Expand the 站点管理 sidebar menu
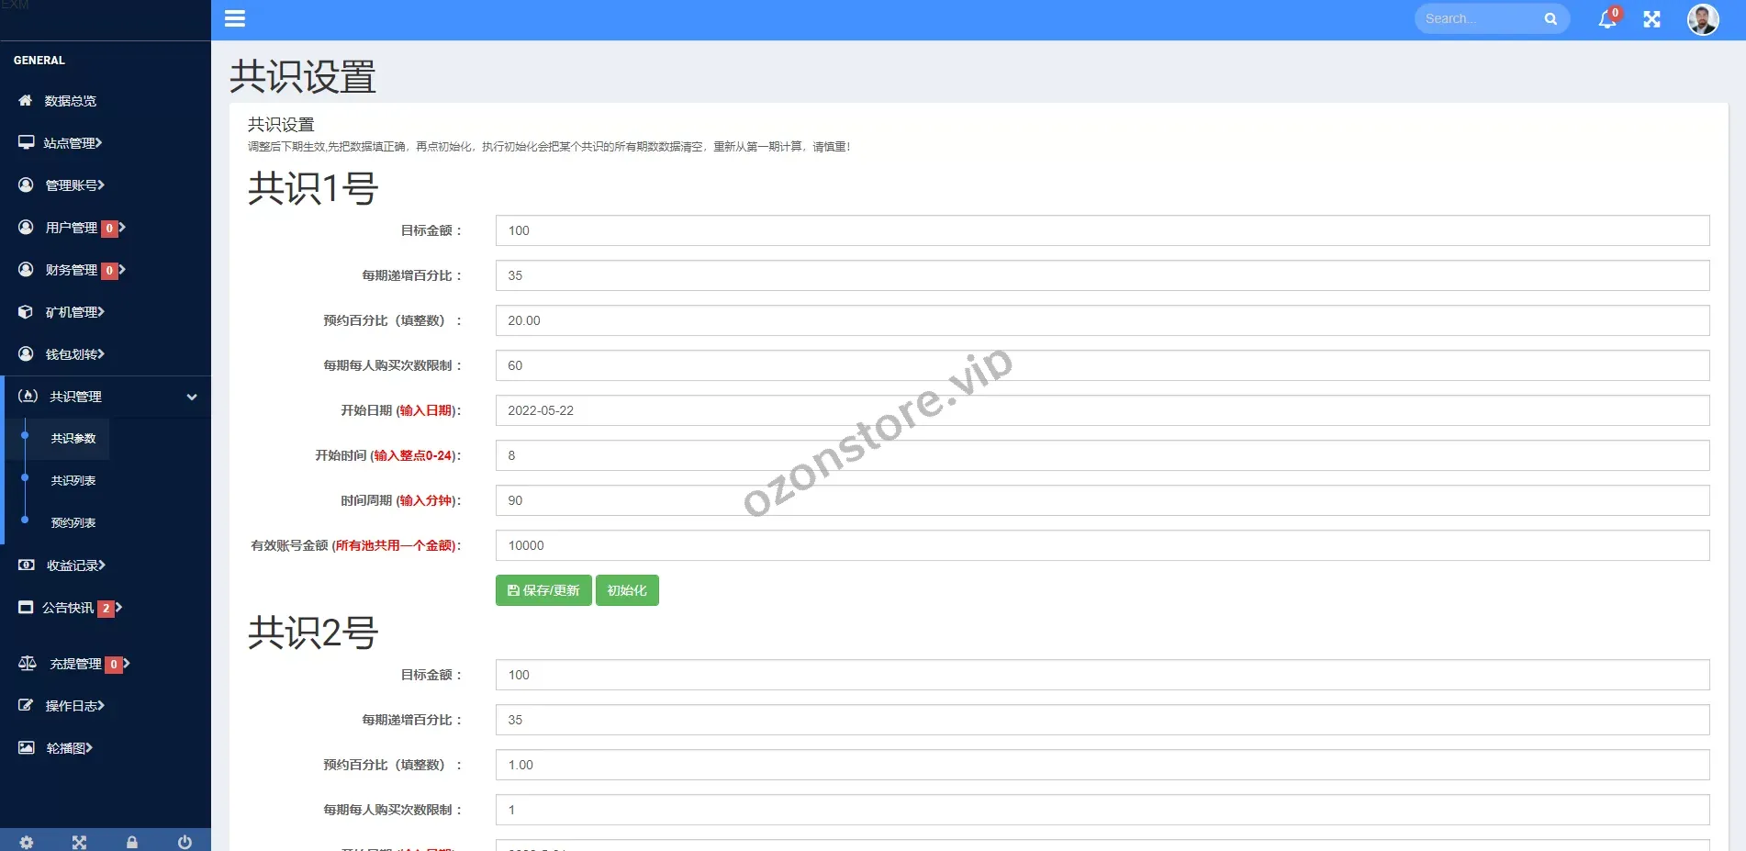Image resolution: width=1746 pixels, height=851 pixels. [x=73, y=143]
